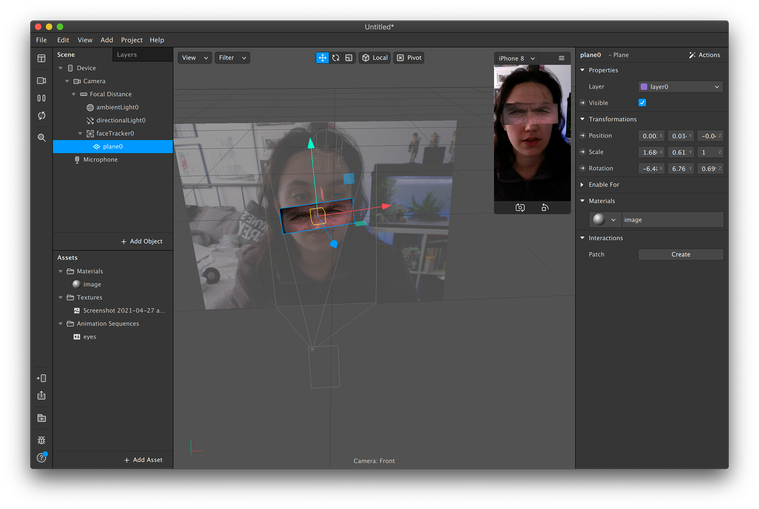759x509 pixels.
Task: Click the arrow icon beside Rotation
Action: (x=583, y=168)
